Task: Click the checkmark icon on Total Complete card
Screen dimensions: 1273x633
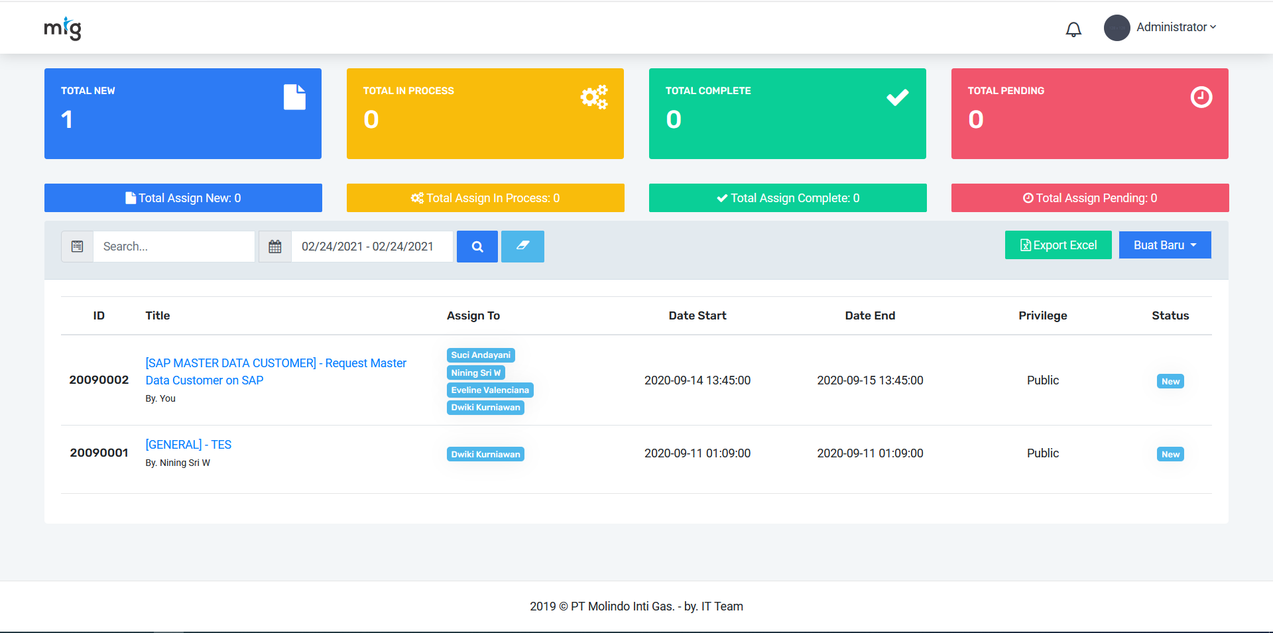Action: [897, 97]
